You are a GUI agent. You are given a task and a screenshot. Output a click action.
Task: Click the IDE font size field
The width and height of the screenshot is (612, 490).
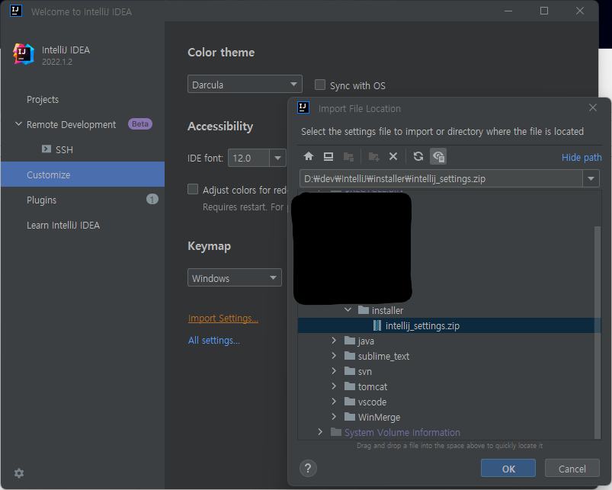(248, 158)
